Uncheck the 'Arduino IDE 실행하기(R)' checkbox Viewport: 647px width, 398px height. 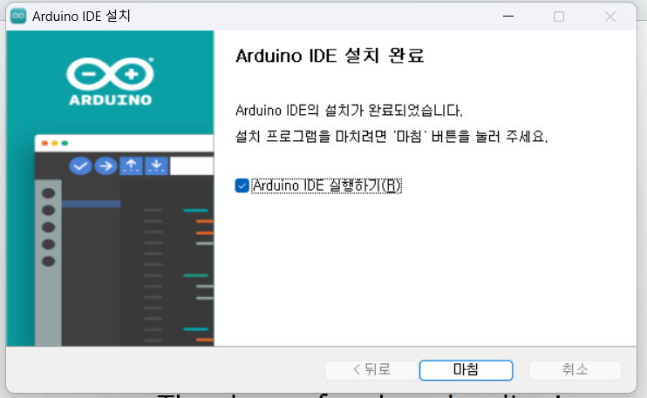[x=242, y=186]
